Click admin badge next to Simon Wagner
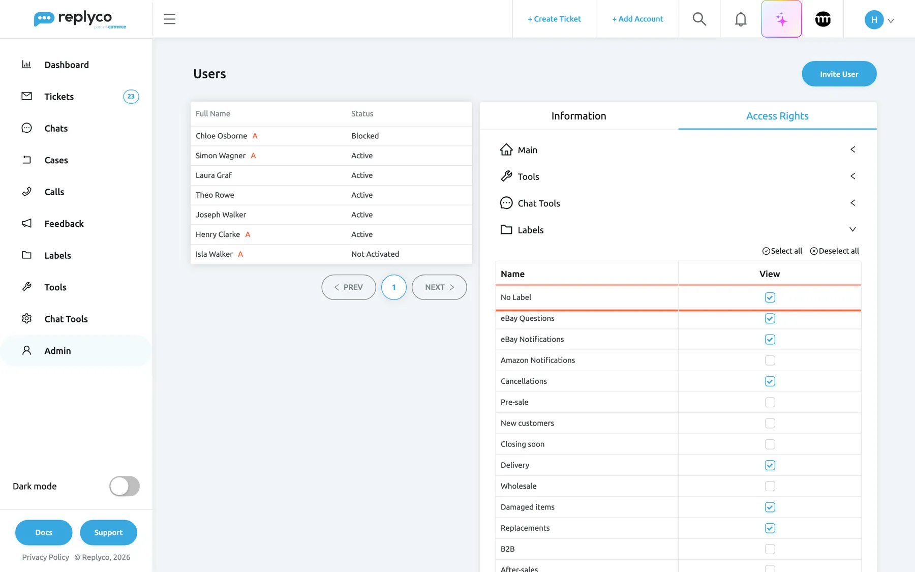915x572 pixels. tap(253, 156)
